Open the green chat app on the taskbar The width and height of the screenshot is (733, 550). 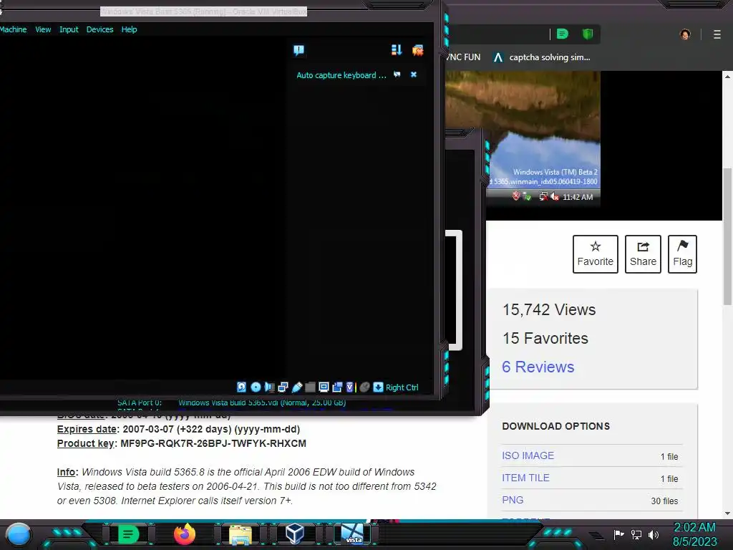(x=128, y=534)
